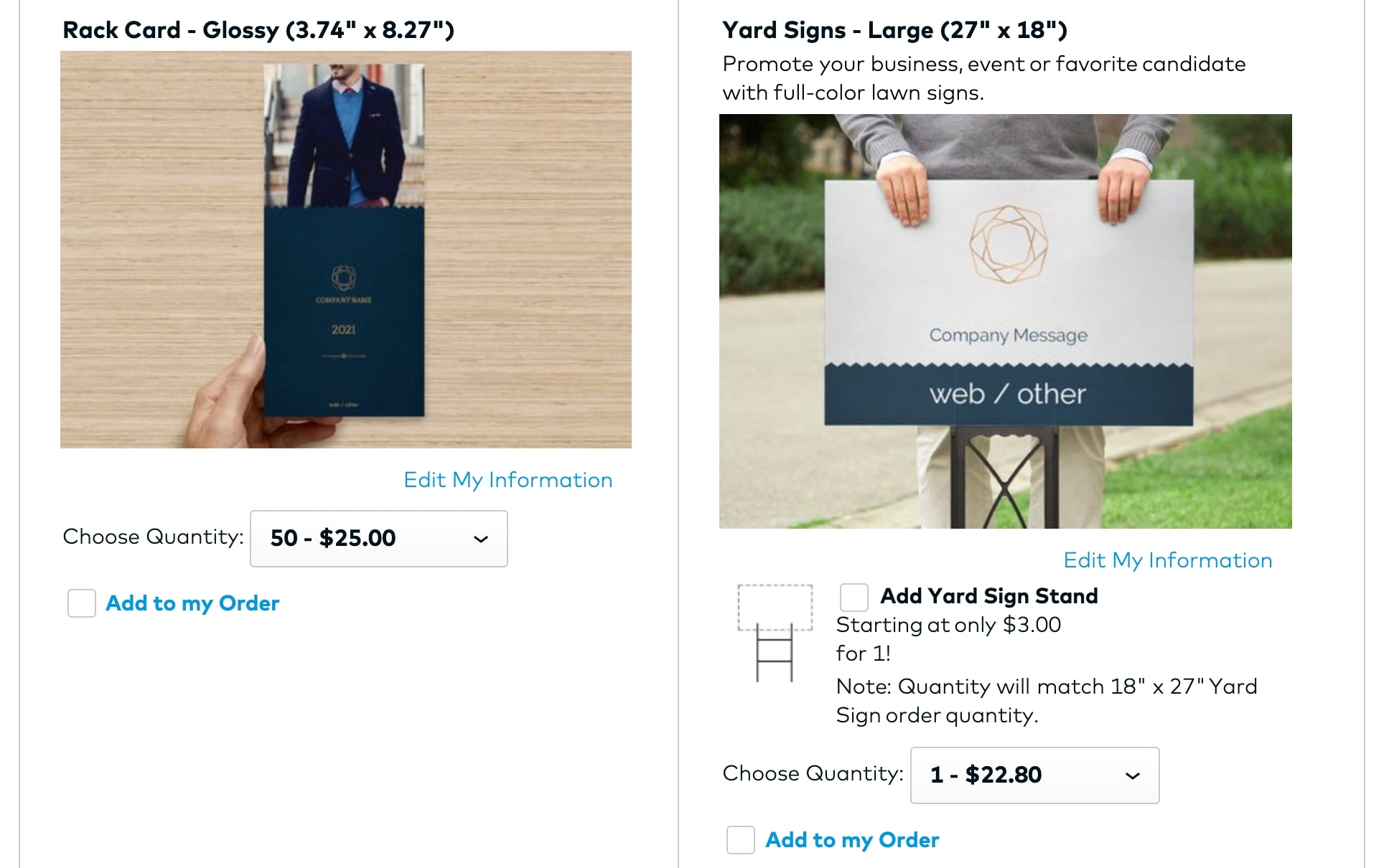Tick the Rack Card Add to my Order checkbox

tap(82, 603)
